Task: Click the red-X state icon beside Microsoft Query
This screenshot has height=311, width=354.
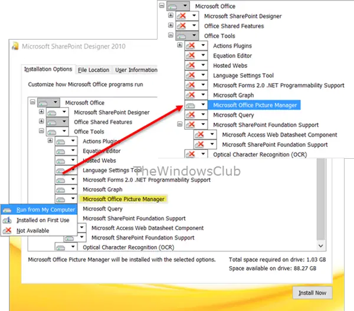Action: tap(191, 114)
